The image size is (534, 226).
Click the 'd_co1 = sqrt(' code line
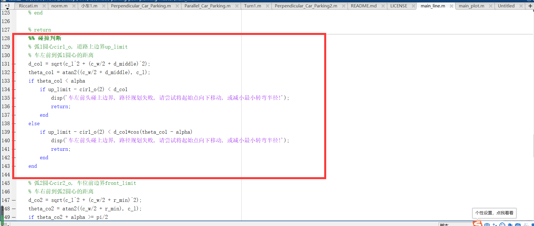point(89,64)
